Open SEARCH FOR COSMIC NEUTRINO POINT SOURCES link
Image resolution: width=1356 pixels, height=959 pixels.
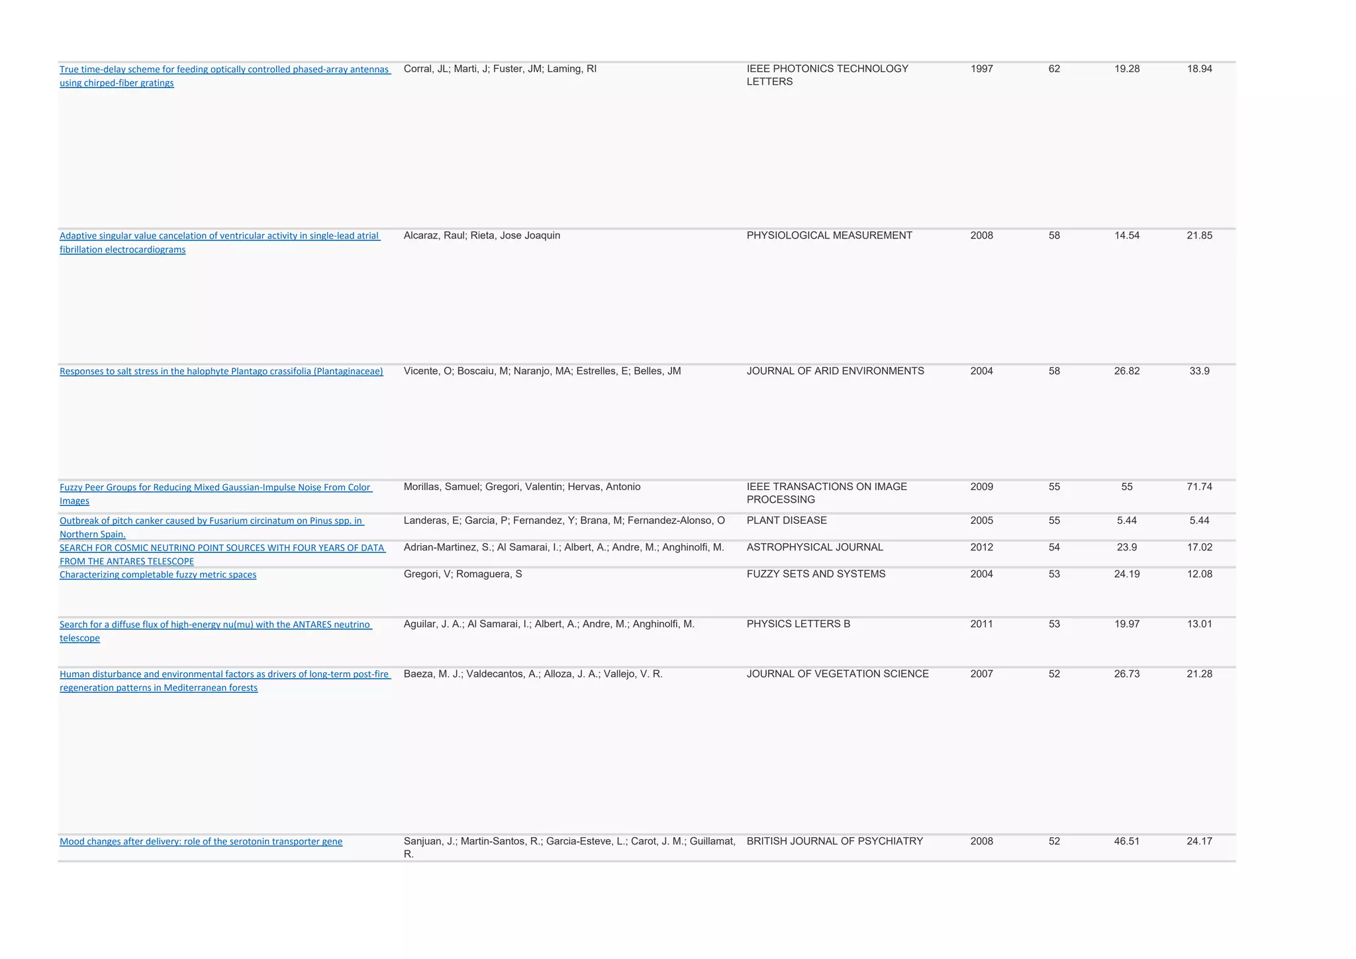[222, 554]
